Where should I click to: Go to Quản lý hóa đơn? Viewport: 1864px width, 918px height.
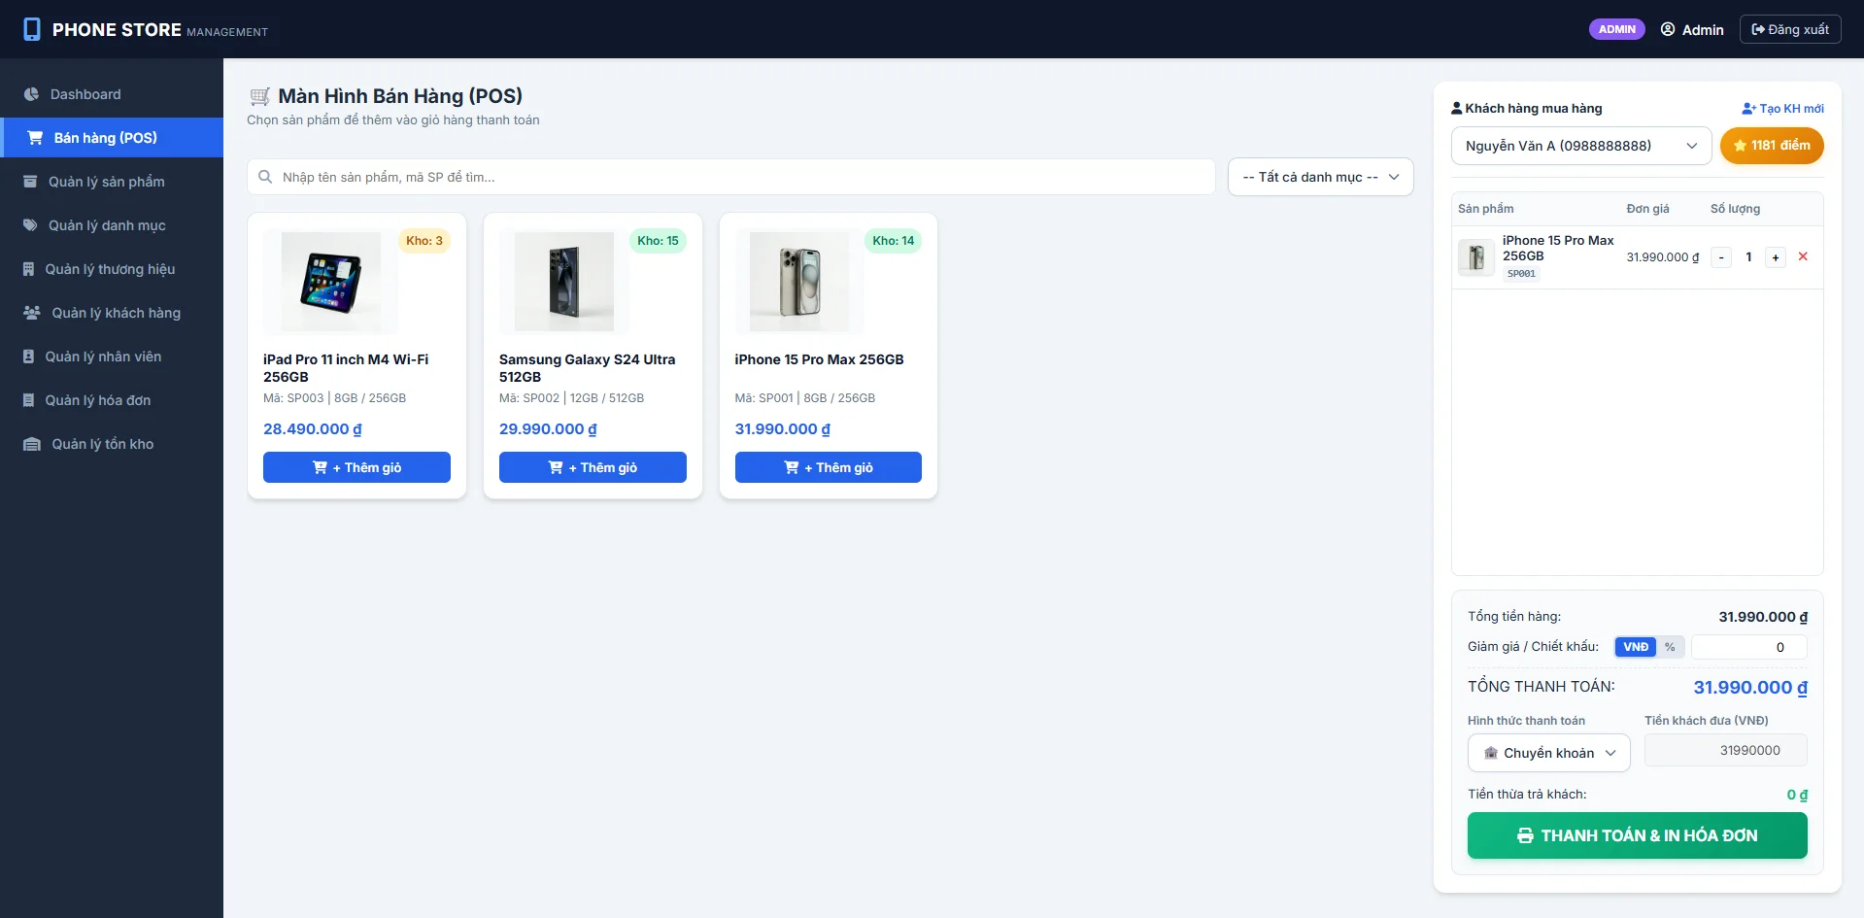point(112,400)
